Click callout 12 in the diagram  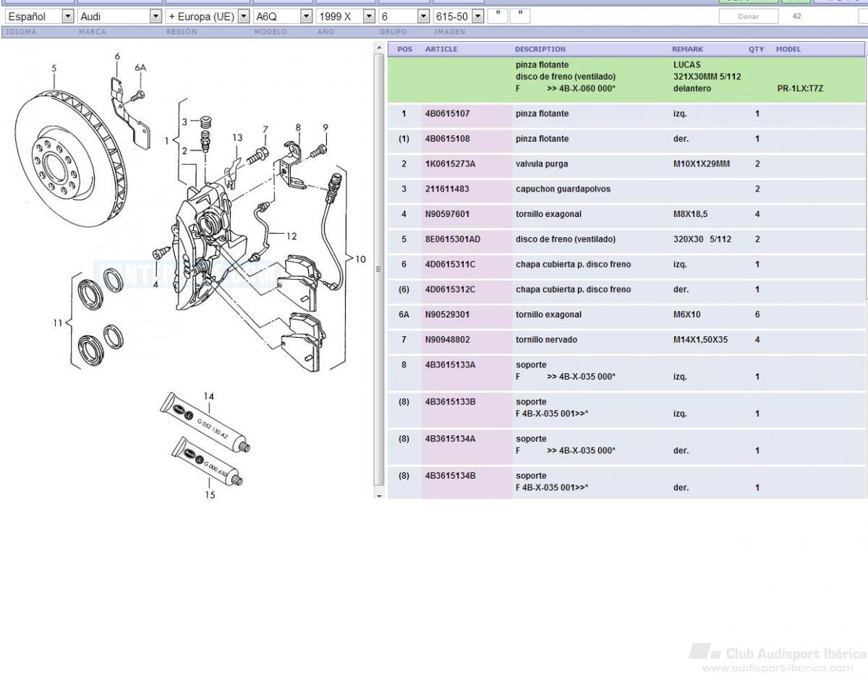pos(291,236)
